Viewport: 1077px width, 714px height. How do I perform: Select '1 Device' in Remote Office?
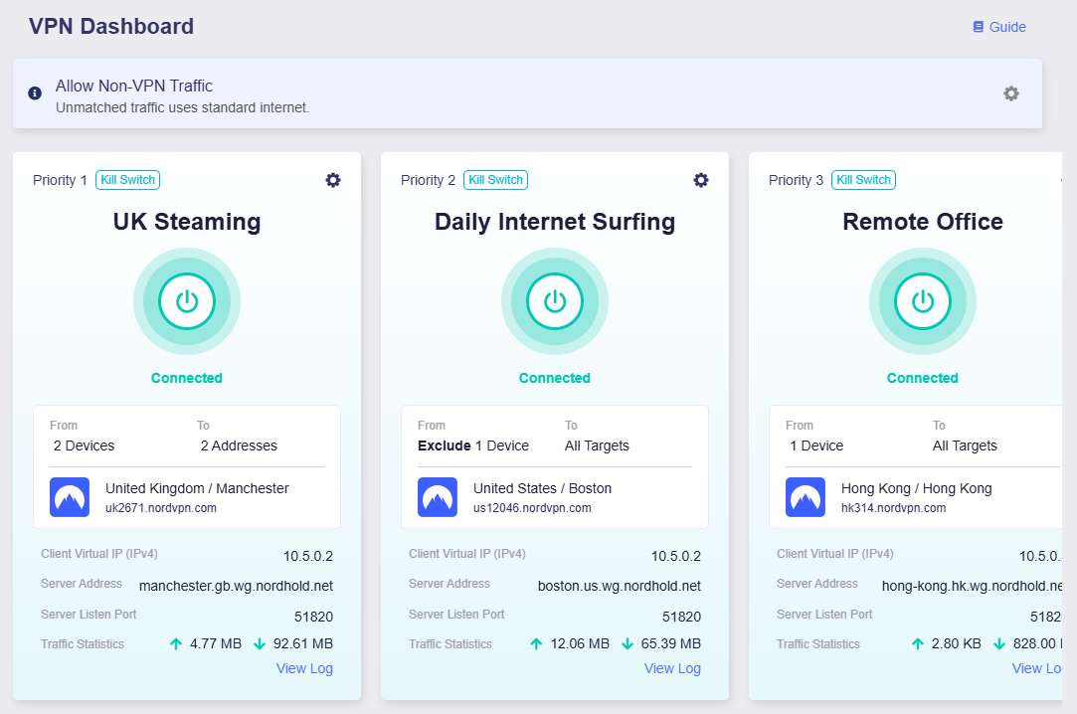816,446
